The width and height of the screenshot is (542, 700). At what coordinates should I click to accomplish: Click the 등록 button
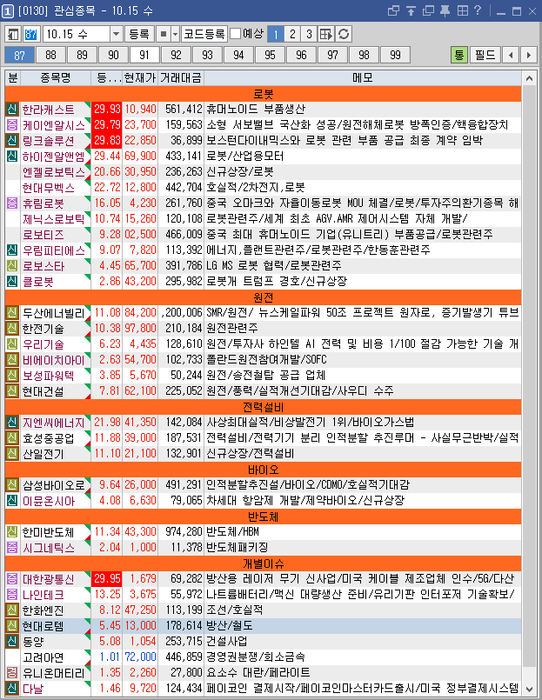click(138, 34)
